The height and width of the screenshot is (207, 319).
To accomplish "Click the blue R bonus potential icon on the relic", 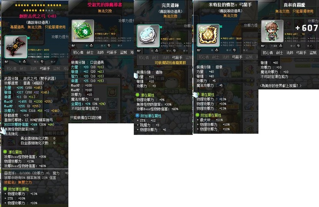I will click(x=137, y=115).
